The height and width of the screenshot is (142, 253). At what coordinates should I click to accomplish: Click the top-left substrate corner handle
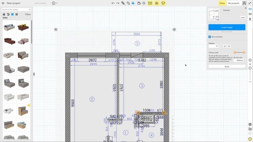point(56,30)
